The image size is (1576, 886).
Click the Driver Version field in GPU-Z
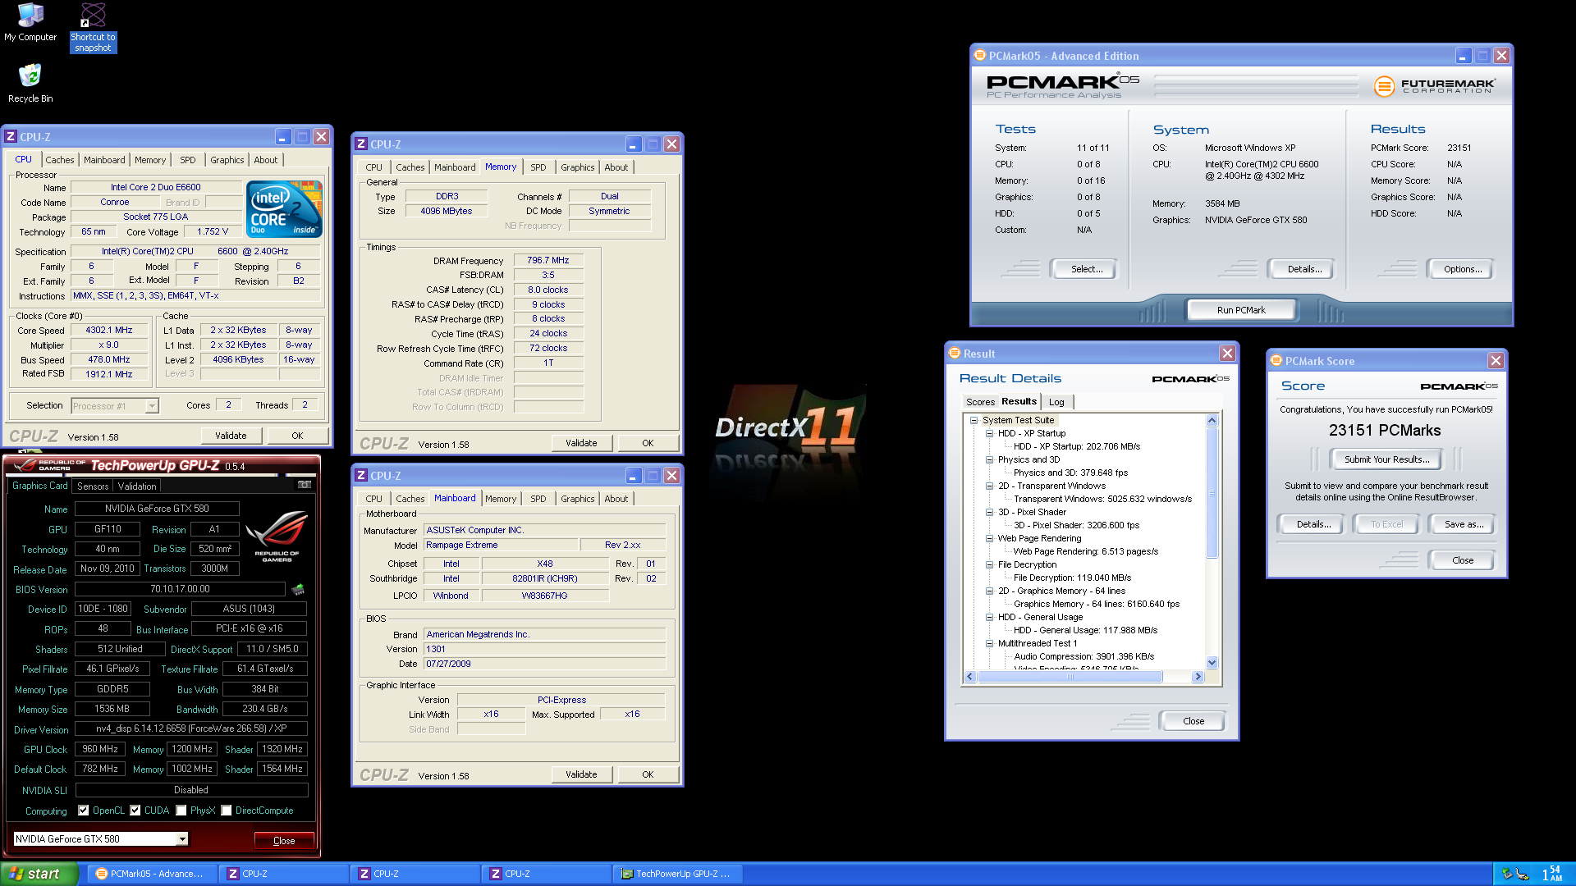point(191,728)
